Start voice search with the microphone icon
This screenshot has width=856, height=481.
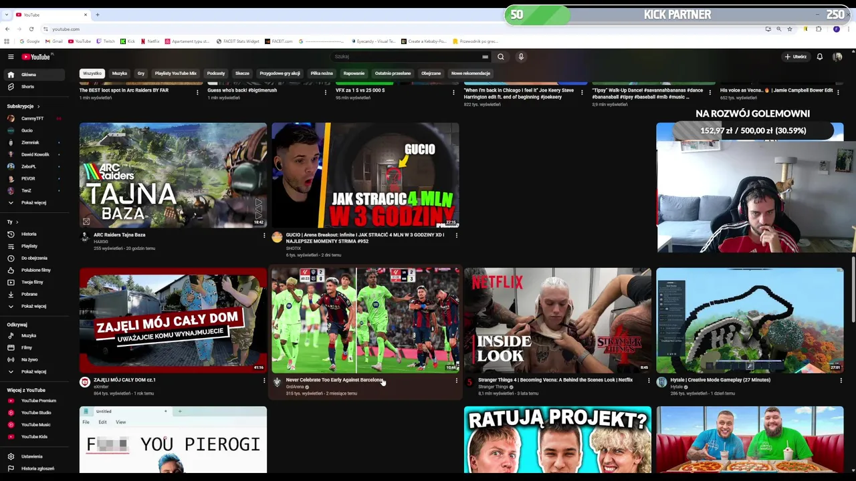tap(521, 57)
